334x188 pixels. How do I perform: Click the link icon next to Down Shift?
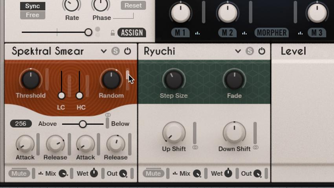click(x=256, y=147)
